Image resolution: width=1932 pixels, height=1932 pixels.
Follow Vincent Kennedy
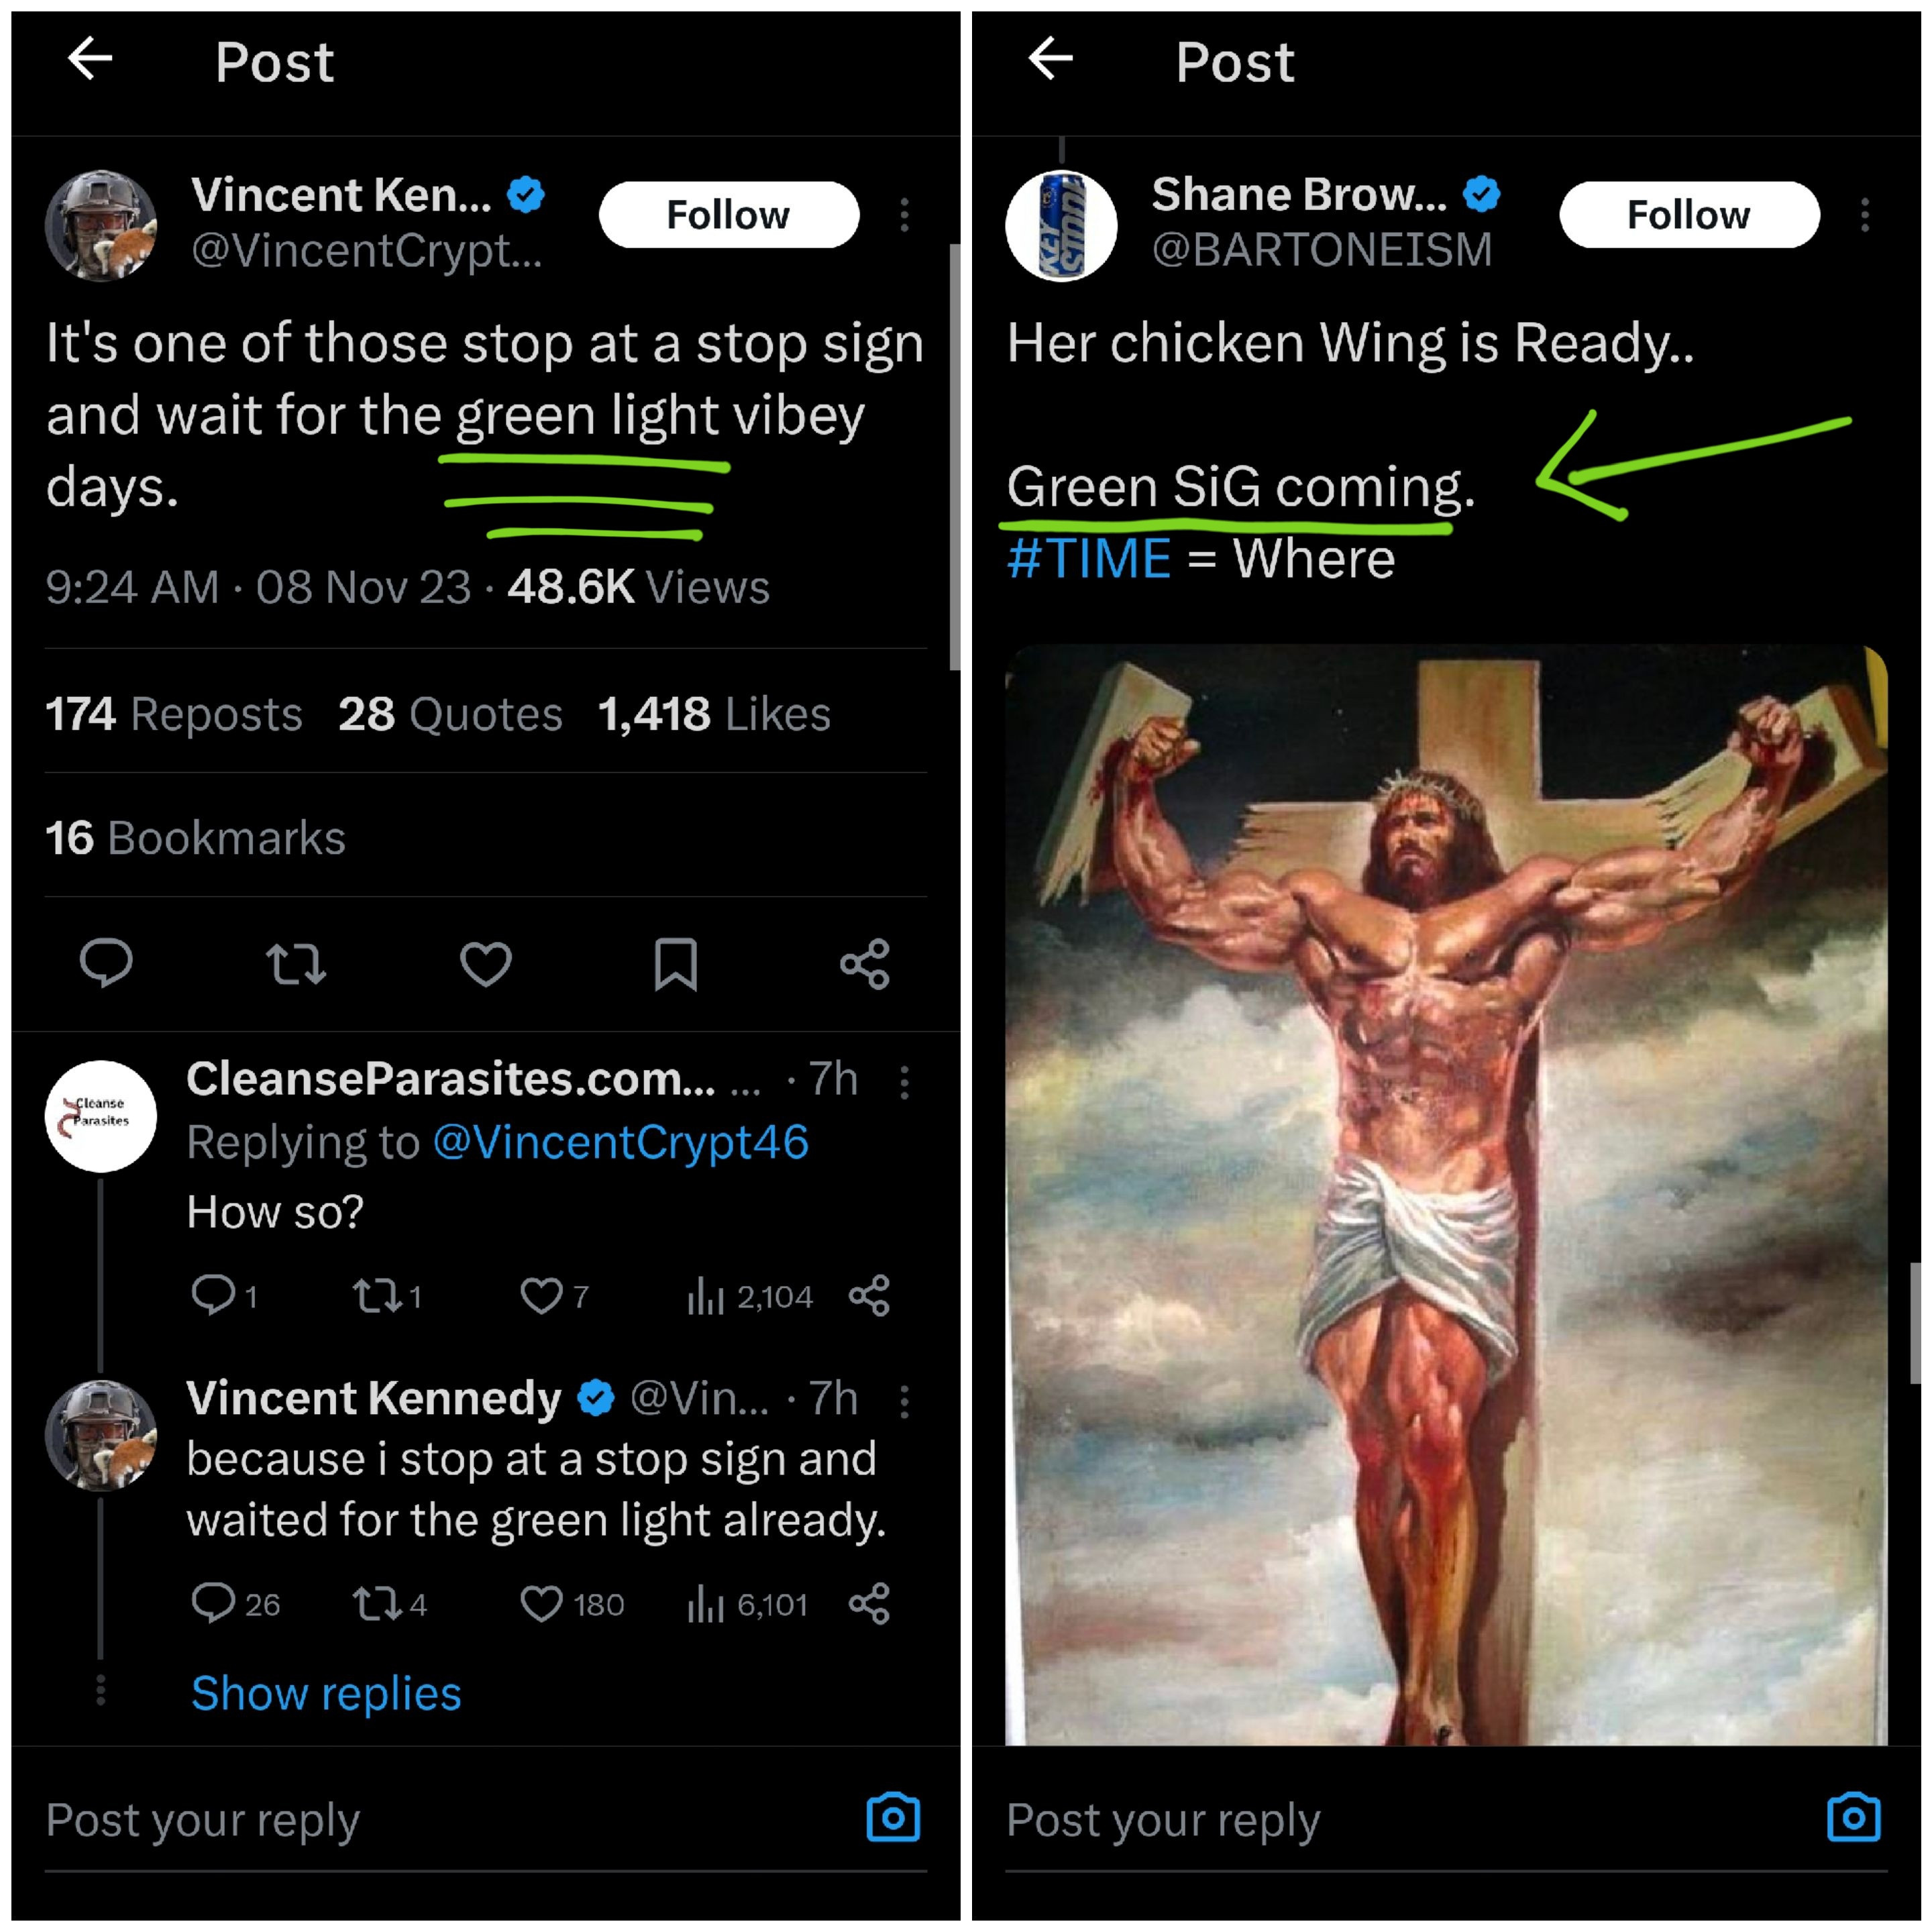tap(728, 215)
